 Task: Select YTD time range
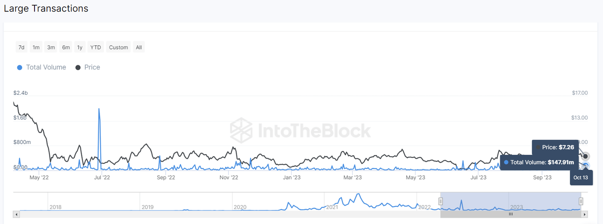click(x=95, y=48)
